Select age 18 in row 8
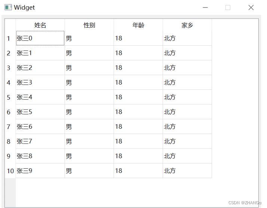 click(138, 141)
